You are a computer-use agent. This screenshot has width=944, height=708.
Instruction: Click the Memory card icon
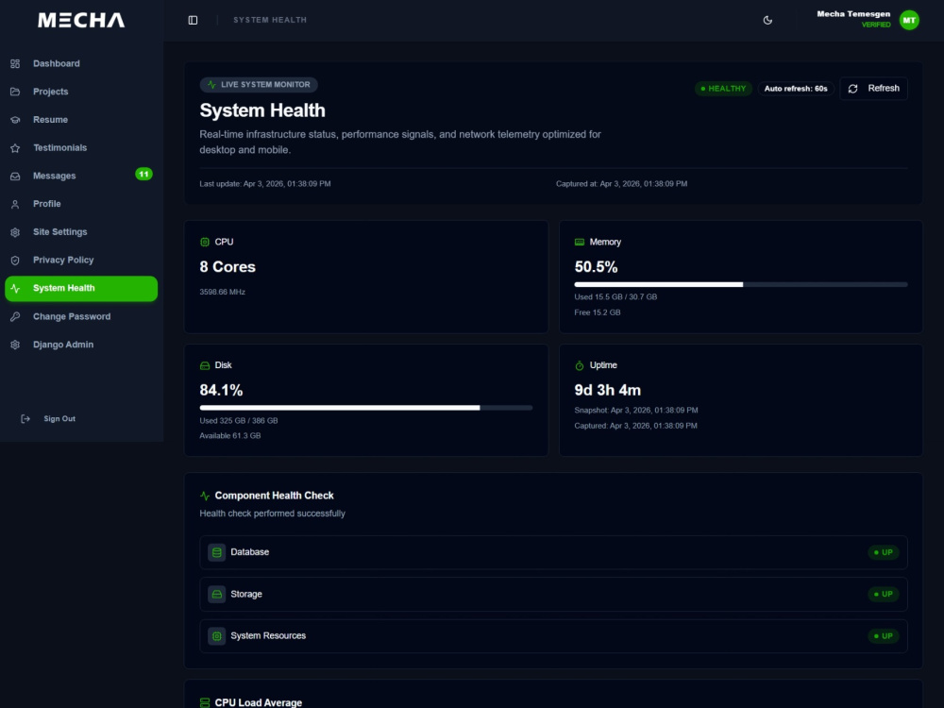click(580, 242)
